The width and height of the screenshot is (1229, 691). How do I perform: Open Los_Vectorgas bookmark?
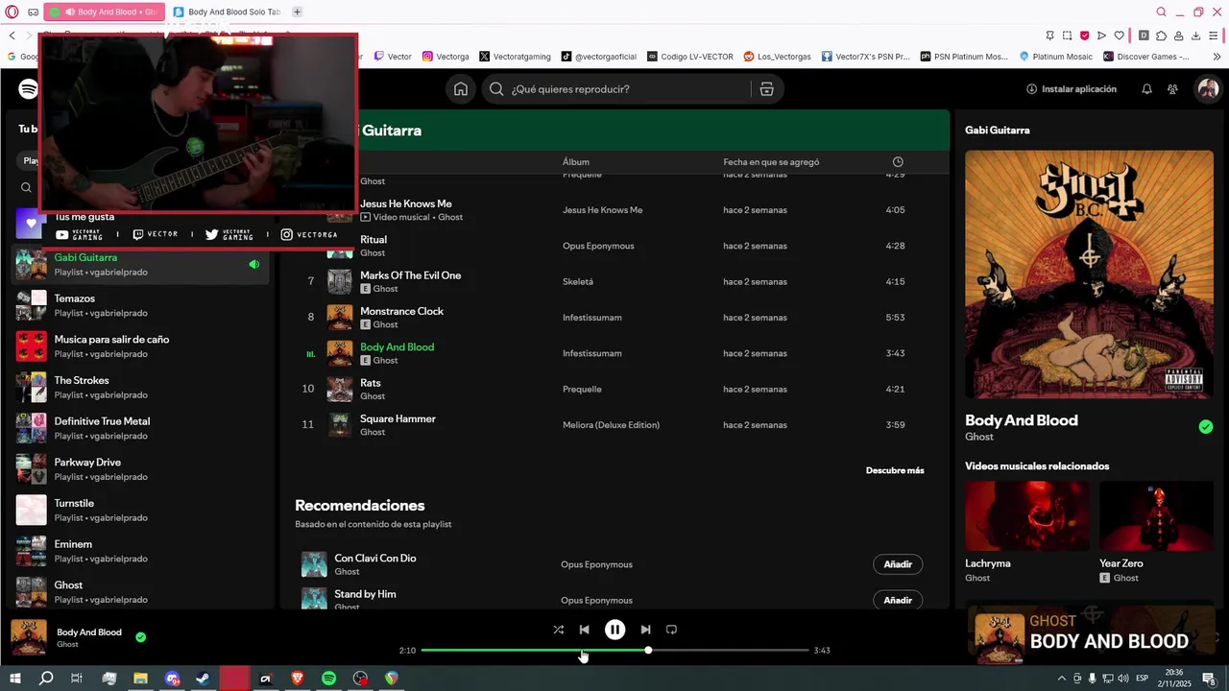click(x=778, y=57)
